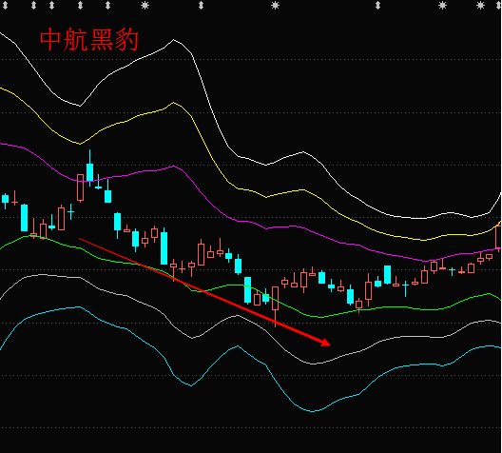Click double-arrow marker above the tall hollow red candle
This screenshot has width=502, height=453.
pyautogui.click(x=81, y=5)
